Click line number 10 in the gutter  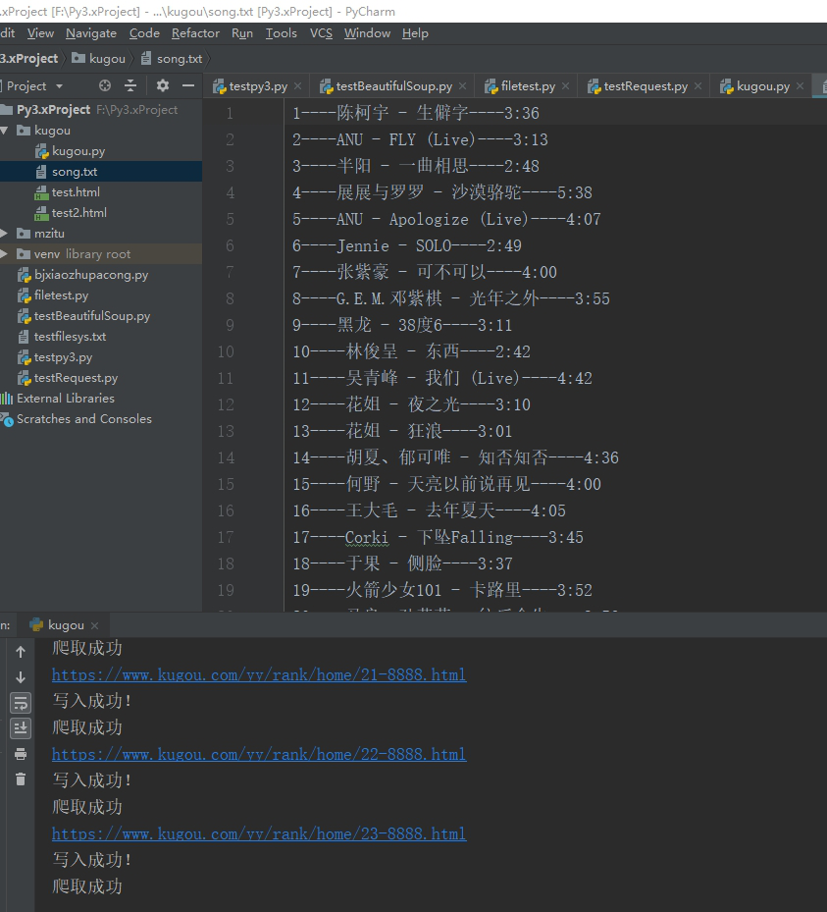[226, 351]
